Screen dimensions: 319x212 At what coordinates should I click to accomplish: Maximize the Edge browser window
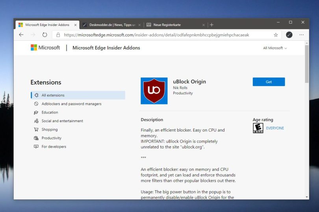coord(291,22)
